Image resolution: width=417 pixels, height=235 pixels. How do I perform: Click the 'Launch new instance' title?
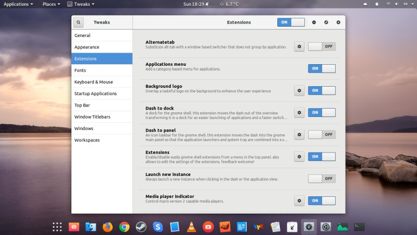point(168,174)
